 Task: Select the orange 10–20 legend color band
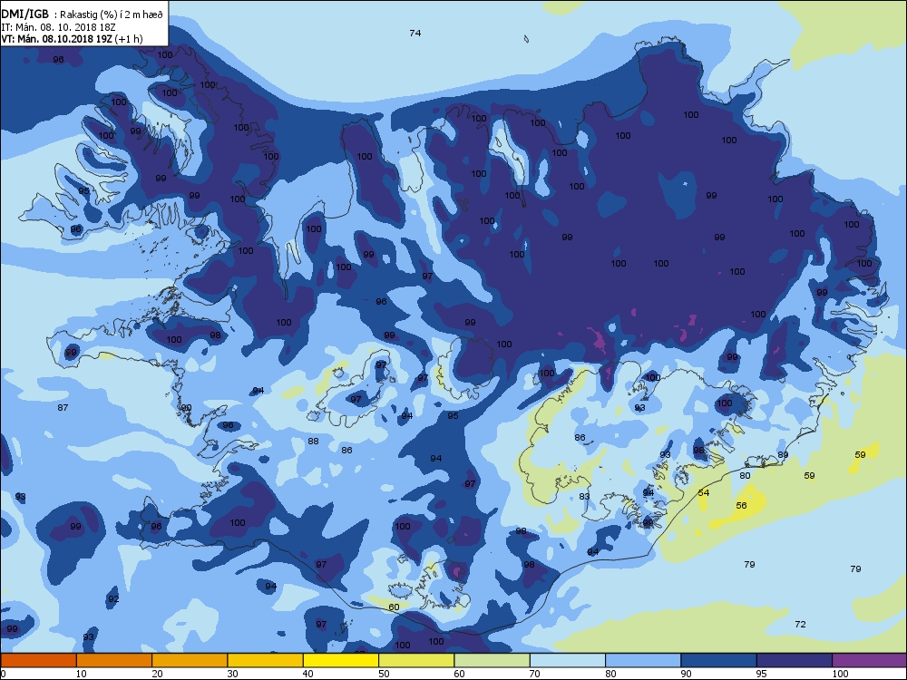pyautogui.click(x=114, y=660)
